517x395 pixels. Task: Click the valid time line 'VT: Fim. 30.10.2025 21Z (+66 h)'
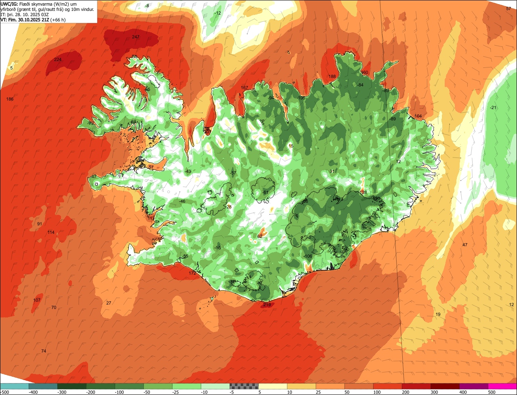coord(33,19)
